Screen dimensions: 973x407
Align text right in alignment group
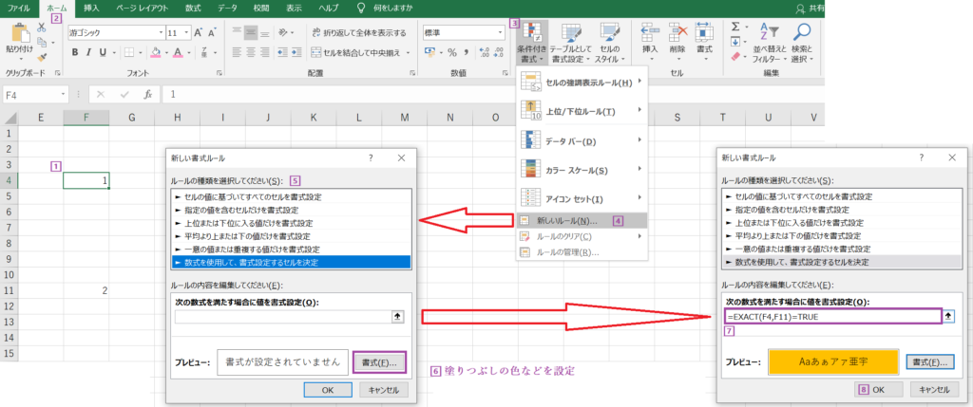265,53
